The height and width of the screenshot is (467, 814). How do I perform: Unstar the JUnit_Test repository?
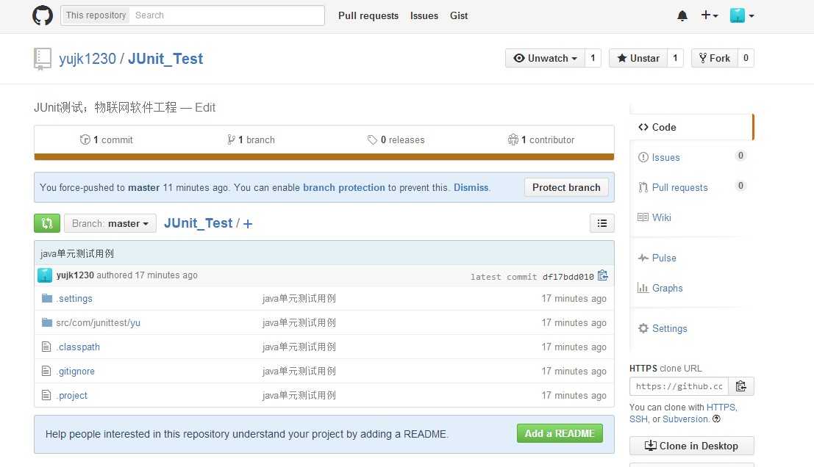[x=638, y=58]
